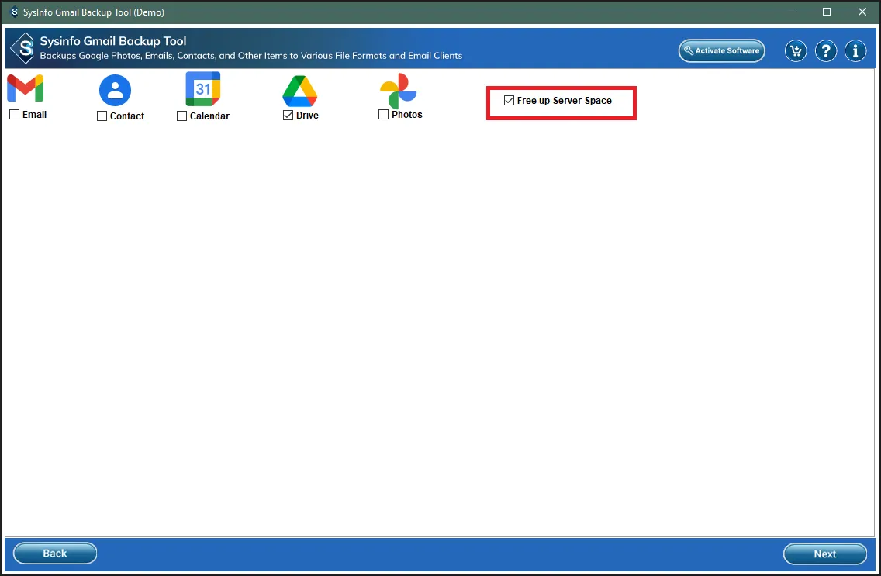
Task: Click the Sysinfo logo in header
Action: click(23, 48)
